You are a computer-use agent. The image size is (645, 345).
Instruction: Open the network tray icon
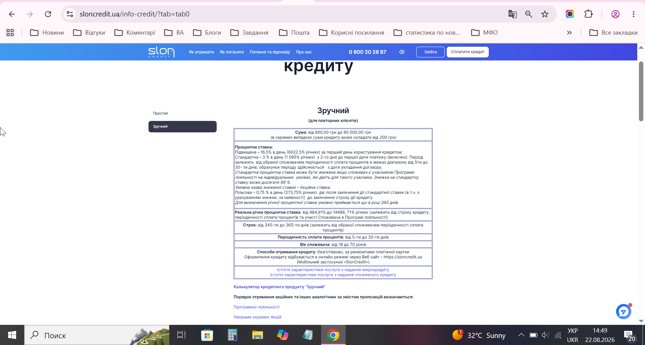pyautogui.click(x=558, y=335)
